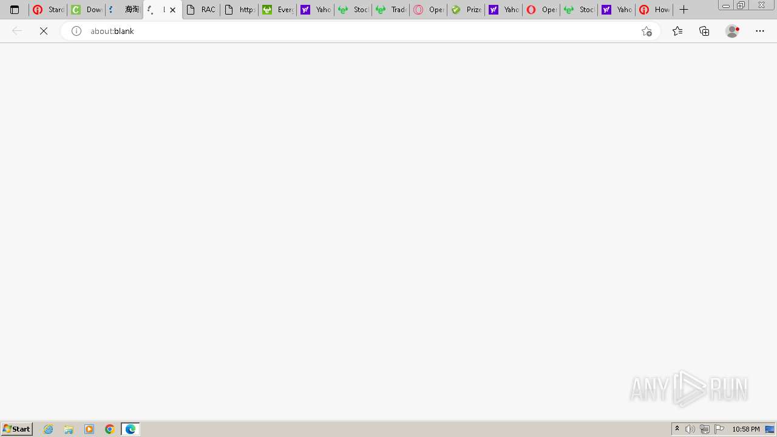The image size is (777, 437).
Task: Switch to the 'How' Pinterest tab
Action: [654, 10]
